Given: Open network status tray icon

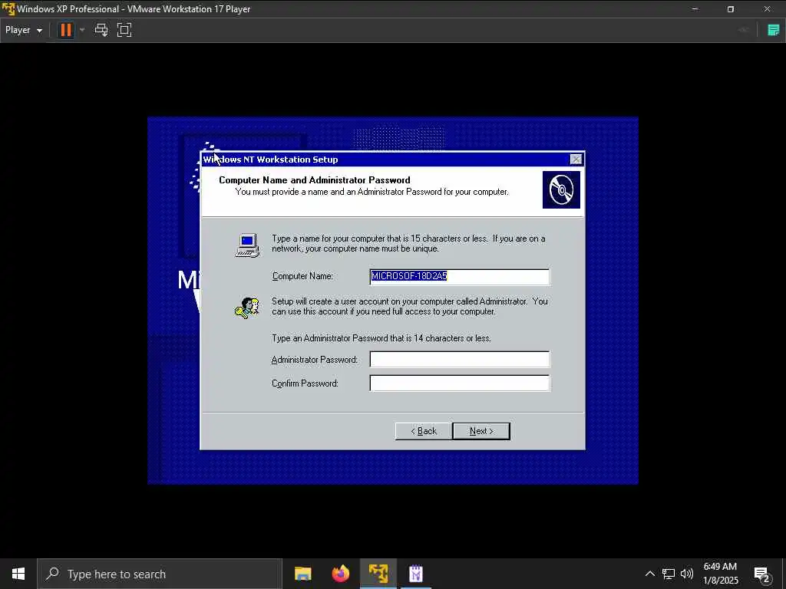Looking at the screenshot, I should tap(669, 574).
